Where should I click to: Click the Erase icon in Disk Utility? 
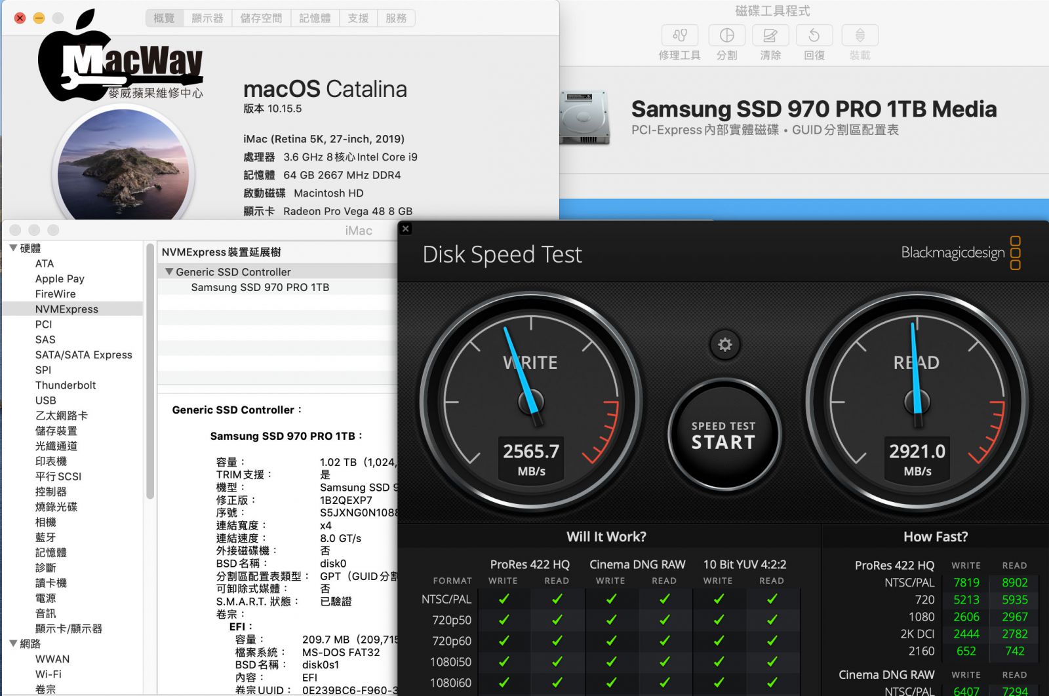(770, 35)
